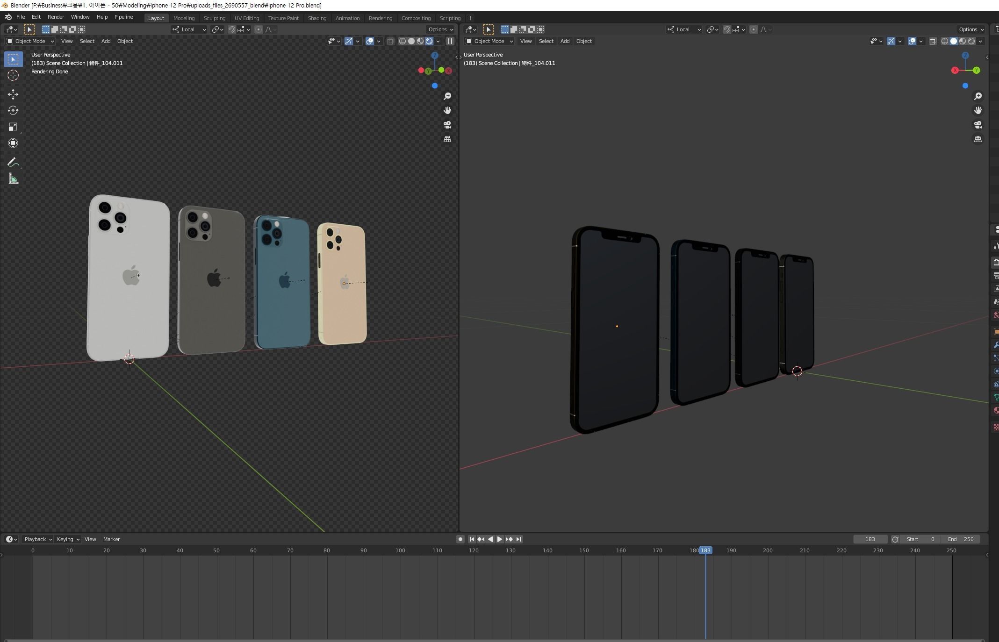Open Playback dropdown in timeline
The image size is (999, 642).
[38, 539]
